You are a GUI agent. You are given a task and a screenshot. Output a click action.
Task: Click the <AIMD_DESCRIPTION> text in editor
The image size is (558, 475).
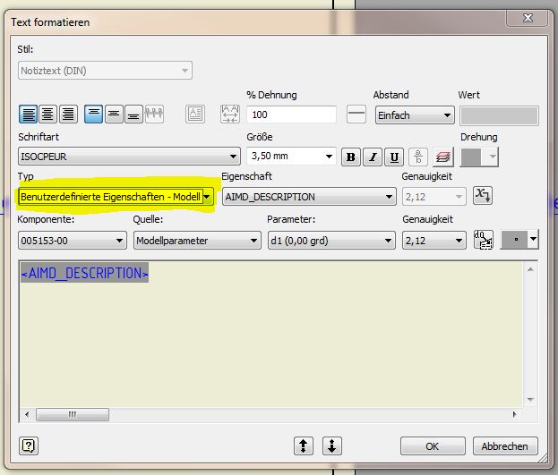coord(85,273)
